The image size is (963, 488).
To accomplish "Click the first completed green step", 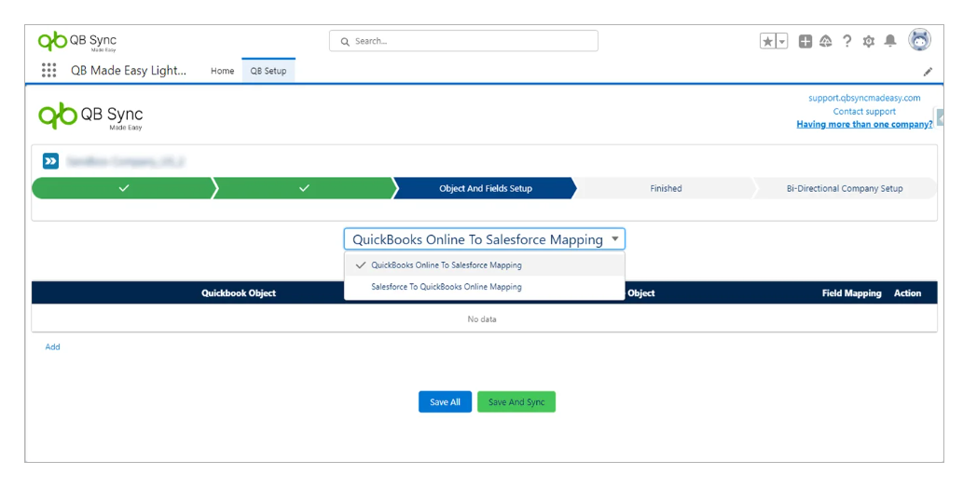I will 123,188.
